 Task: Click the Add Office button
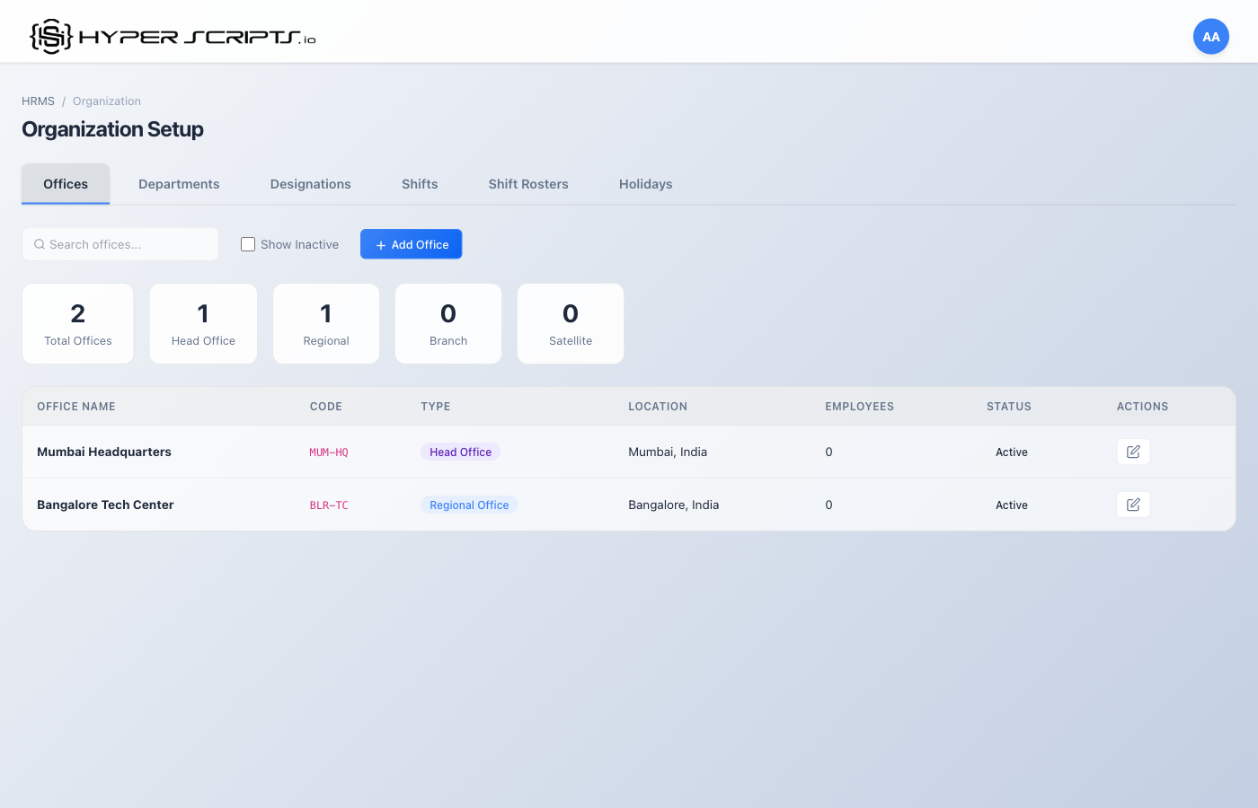pyautogui.click(x=411, y=243)
